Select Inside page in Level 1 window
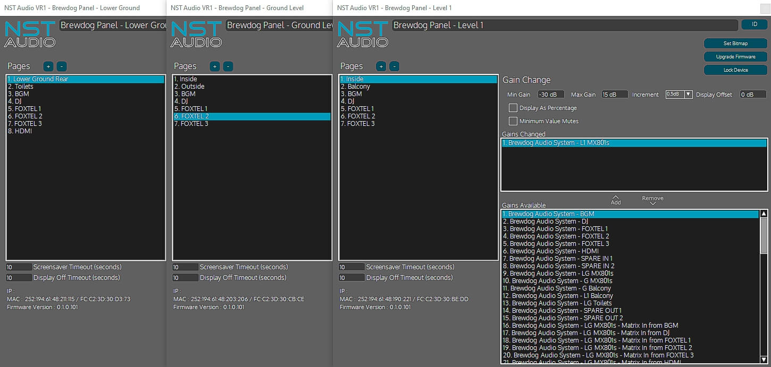This screenshot has width=771, height=367. (x=418, y=79)
